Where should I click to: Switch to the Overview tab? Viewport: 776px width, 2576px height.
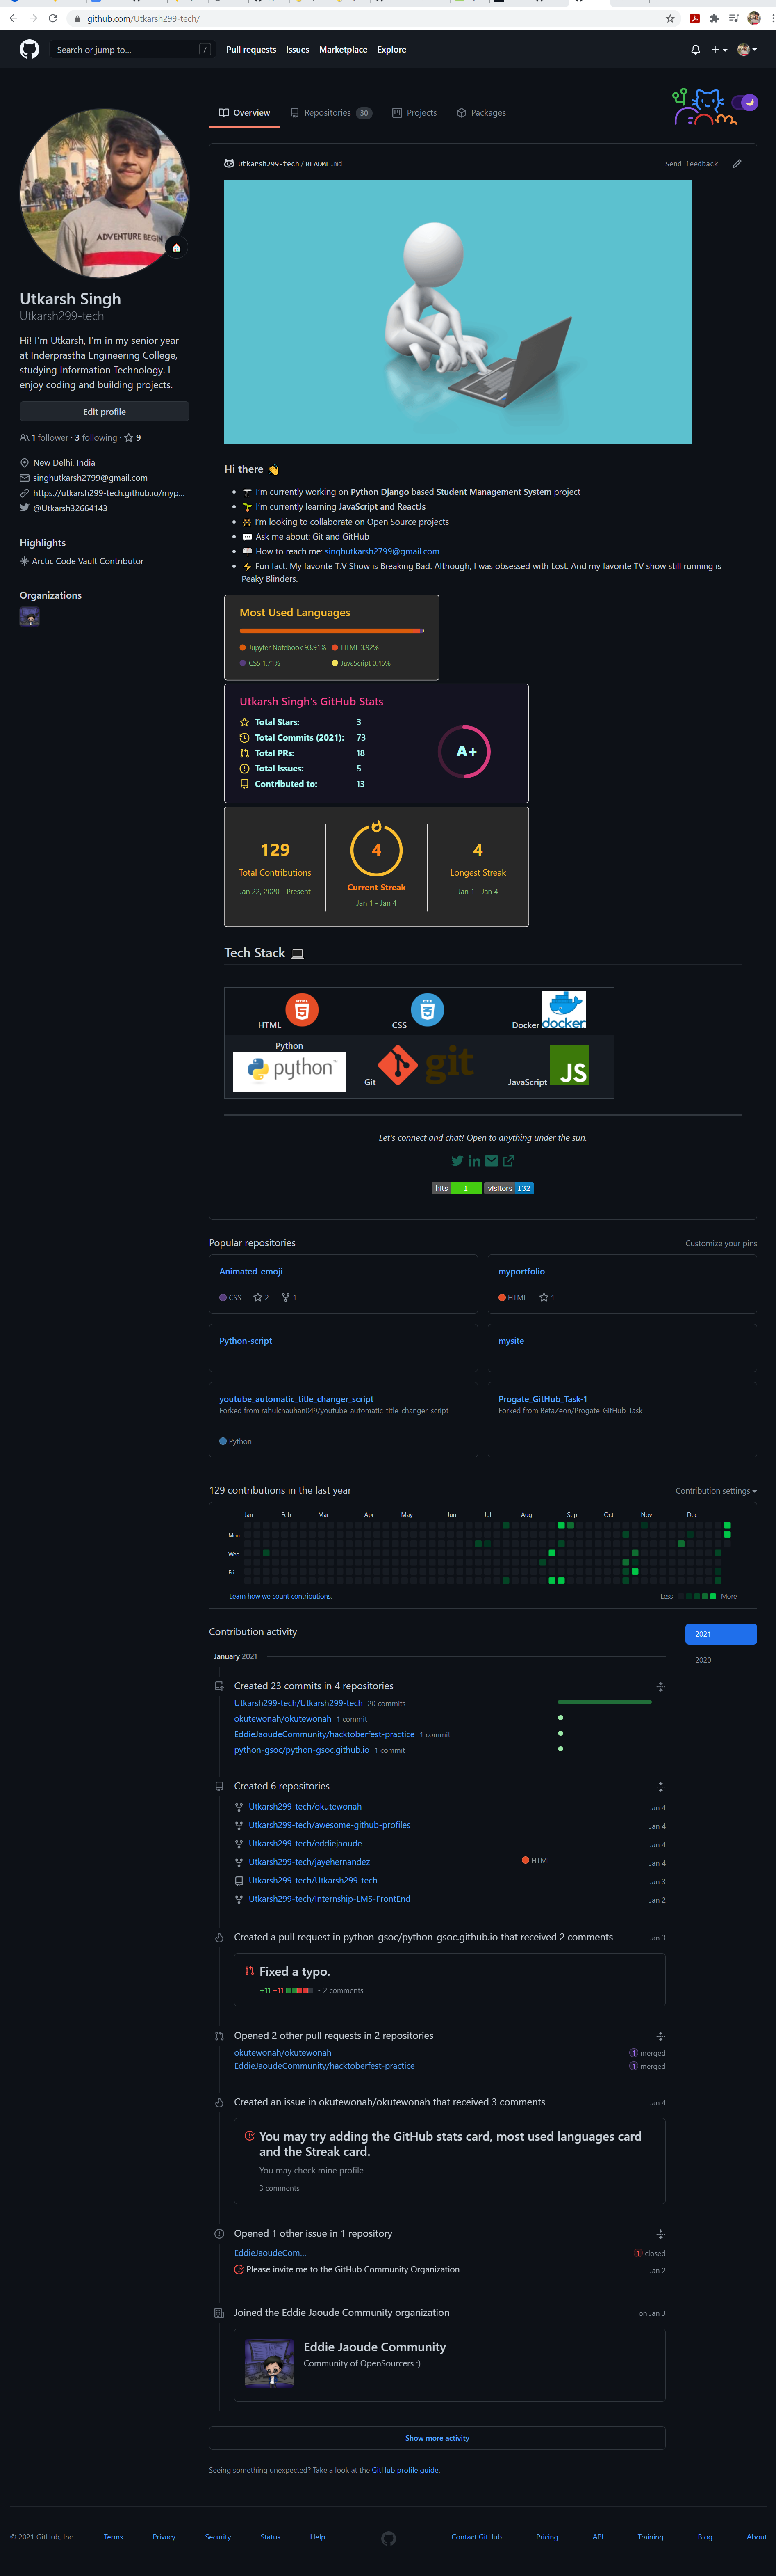tap(245, 113)
